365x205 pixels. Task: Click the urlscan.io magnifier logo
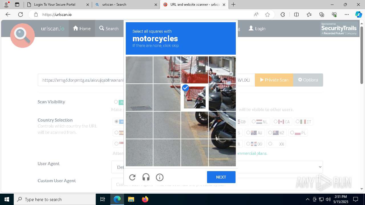pos(23,35)
